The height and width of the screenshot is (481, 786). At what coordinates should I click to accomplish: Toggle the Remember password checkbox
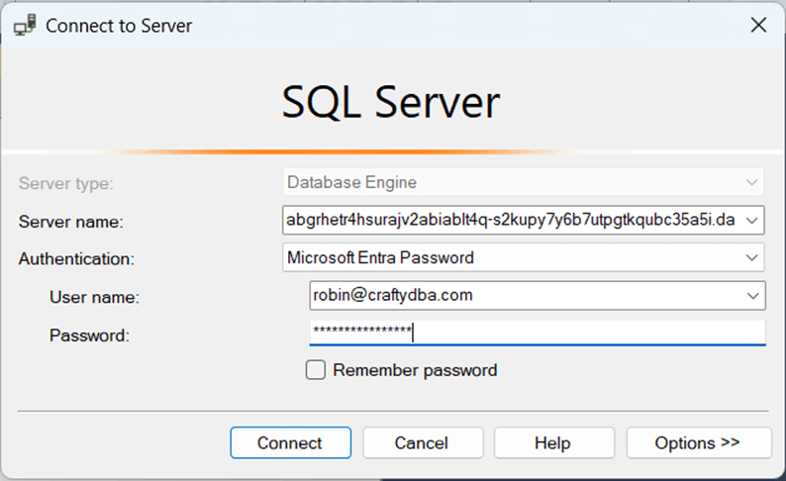coord(316,370)
